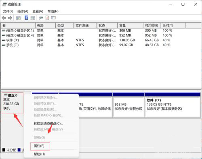Open the 文件(F) menu
The height and width of the screenshot is (159, 202).
click(8, 11)
